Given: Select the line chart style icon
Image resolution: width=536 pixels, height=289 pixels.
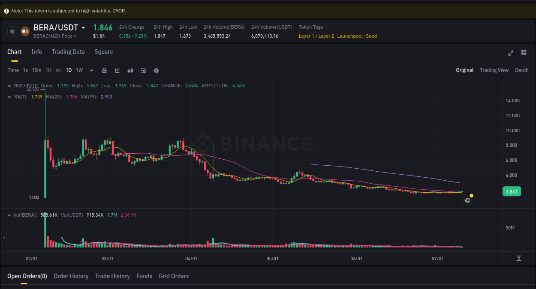Looking at the screenshot, I should [117, 70].
